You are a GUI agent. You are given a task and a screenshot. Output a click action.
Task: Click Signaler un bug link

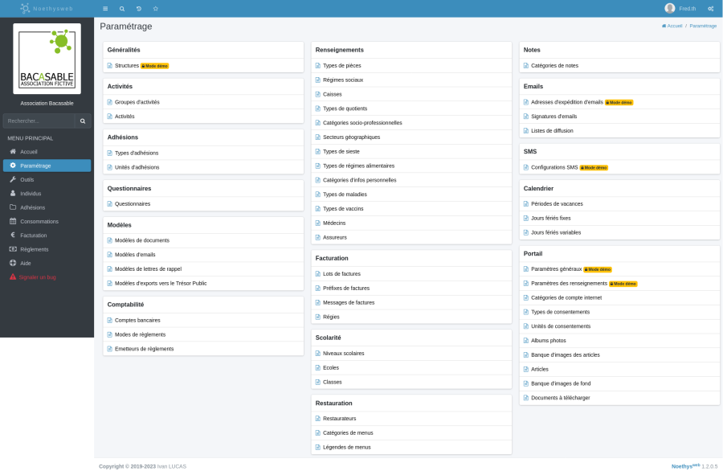click(38, 276)
